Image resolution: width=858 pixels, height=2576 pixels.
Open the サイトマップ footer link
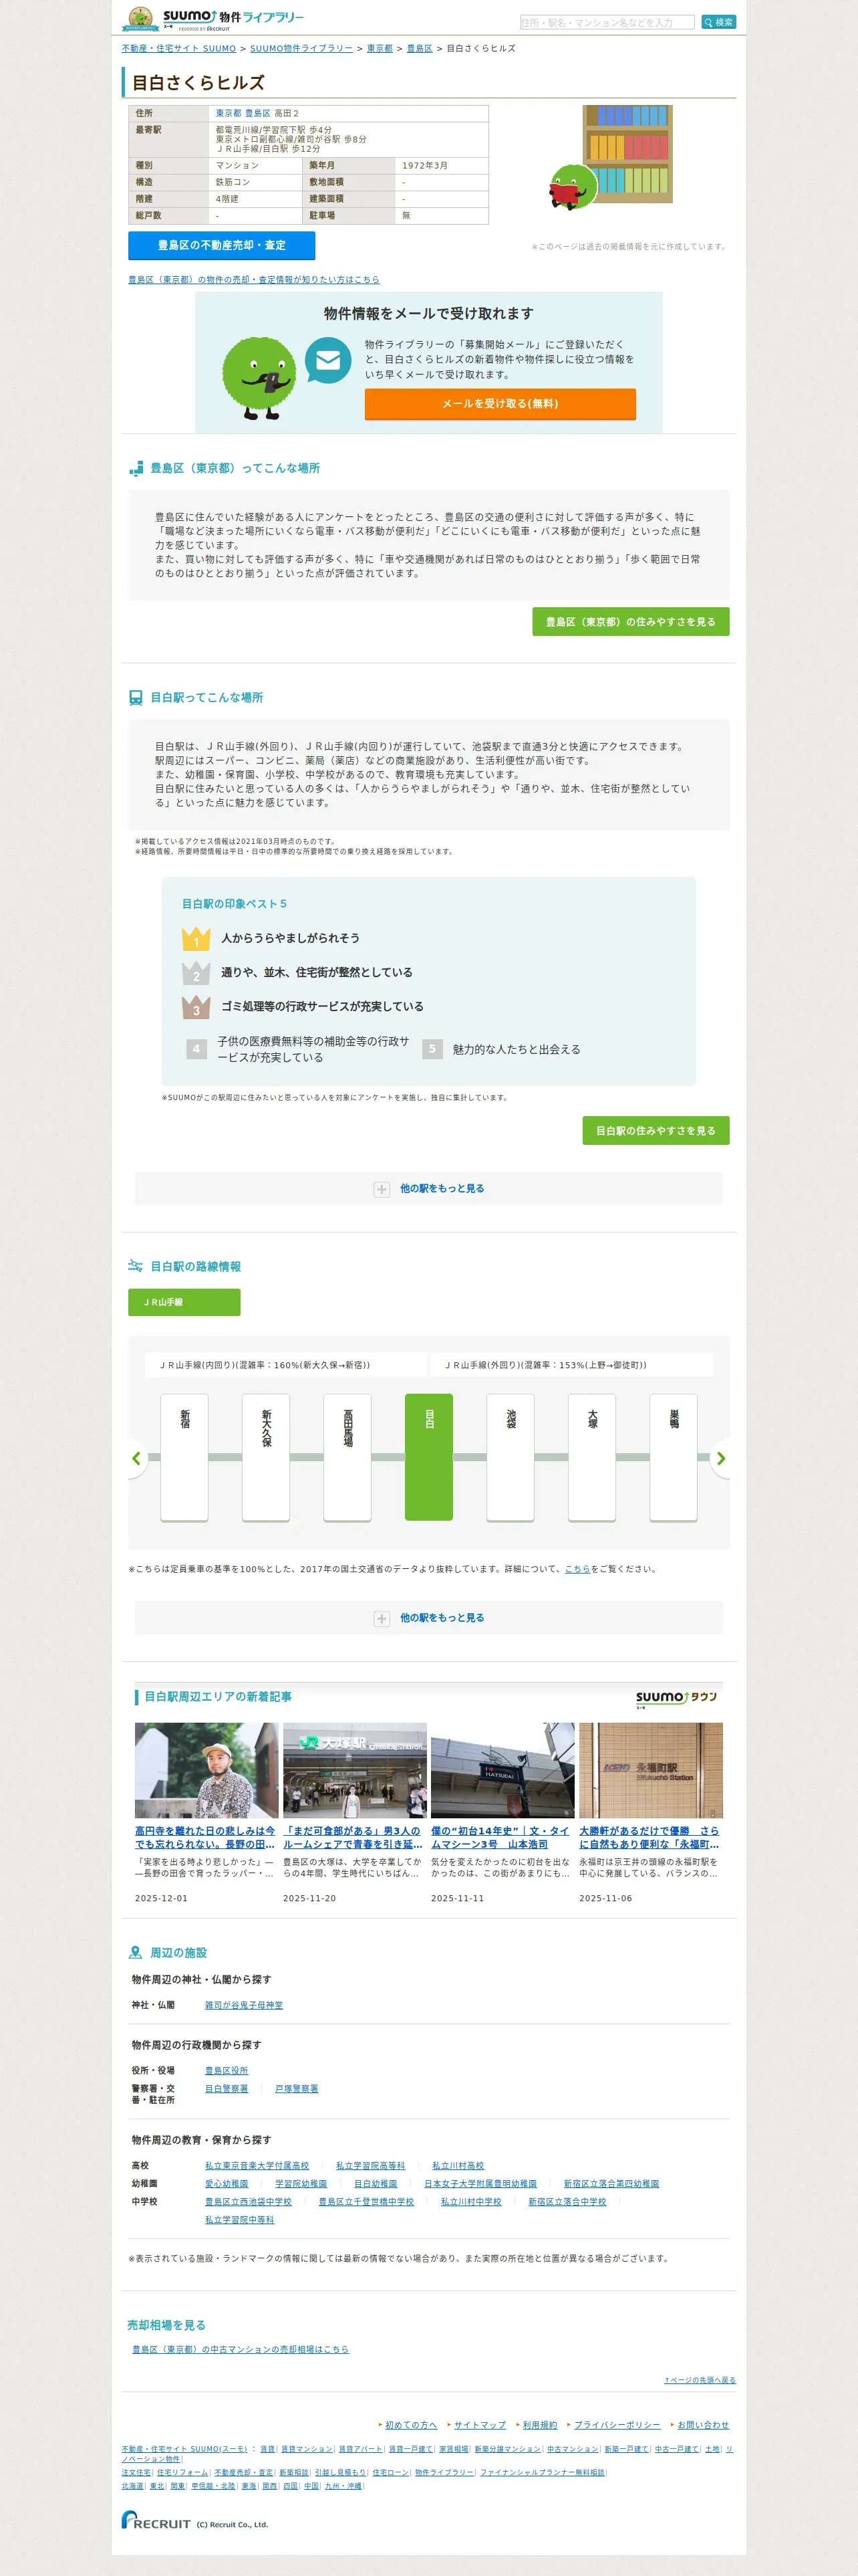480,2425
